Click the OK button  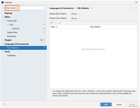pos(106,104)
